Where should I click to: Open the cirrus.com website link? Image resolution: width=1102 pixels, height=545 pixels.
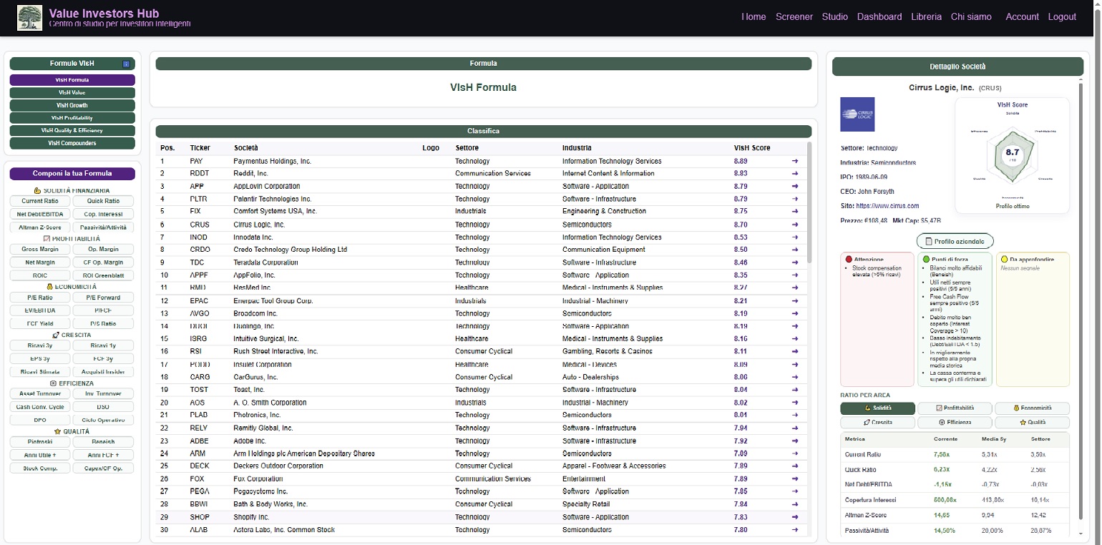[888, 206]
